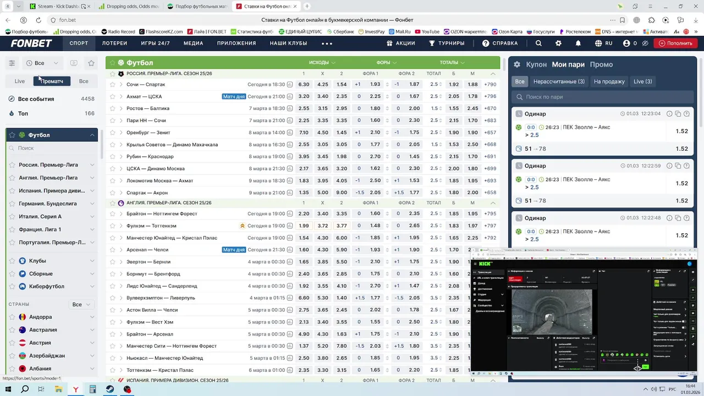This screenshot has width=704, height=396.
Task: Star Англия. Премьер-Лига in sidebar
Action: pyautogui.click(x=13, y=178)
